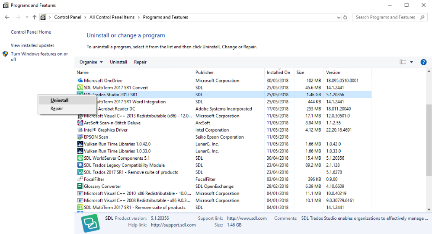Click the Control Panel breadcrumb
This screenshot has height=234, width=432.
pos(67,17)
